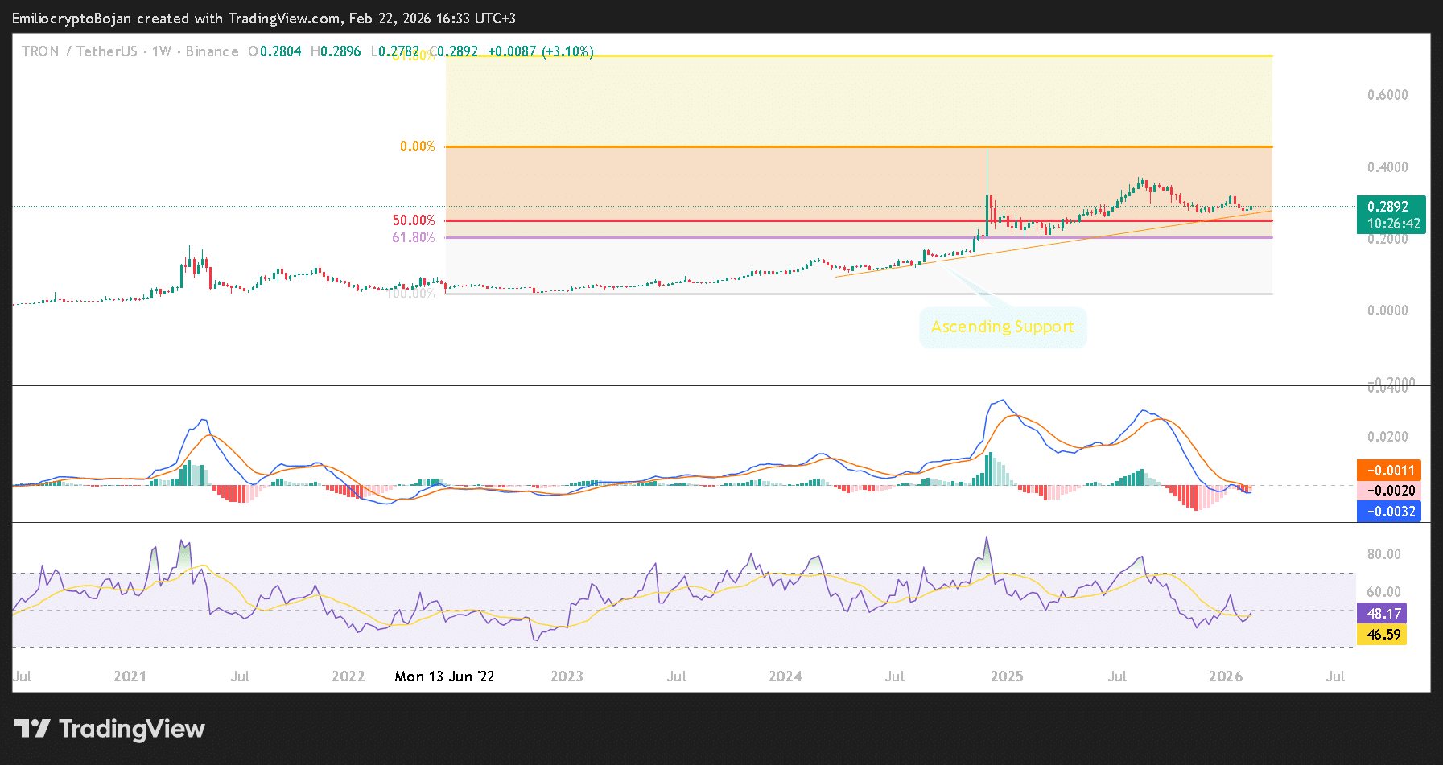The height and width of the screenshot is (765, 1443).
Task: Select the Ascending Support callout text
Action: 1002,327
